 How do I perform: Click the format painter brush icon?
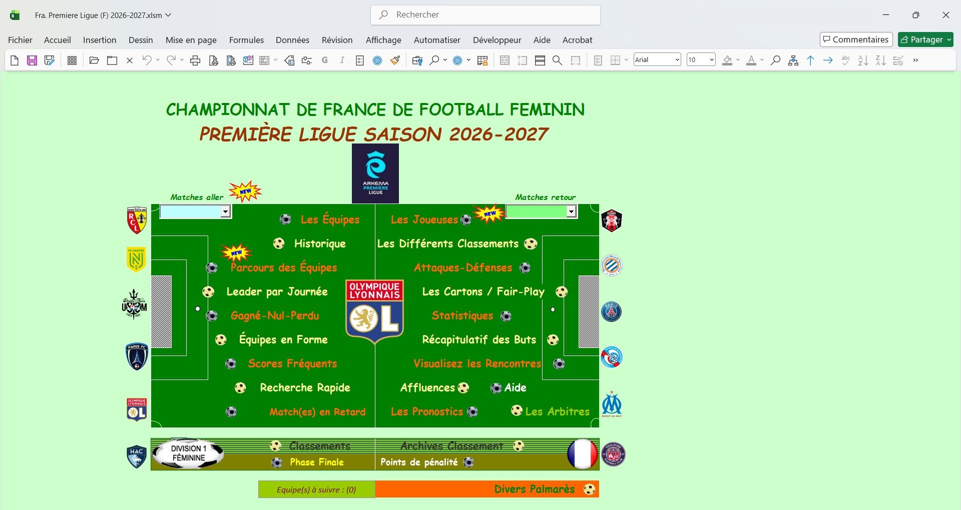pyautogui.click(x=395, y=60)
